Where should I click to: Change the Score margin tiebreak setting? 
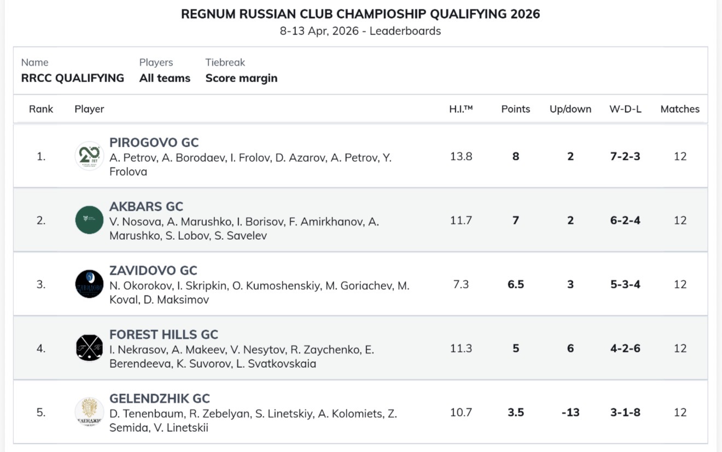click(241, 78)
